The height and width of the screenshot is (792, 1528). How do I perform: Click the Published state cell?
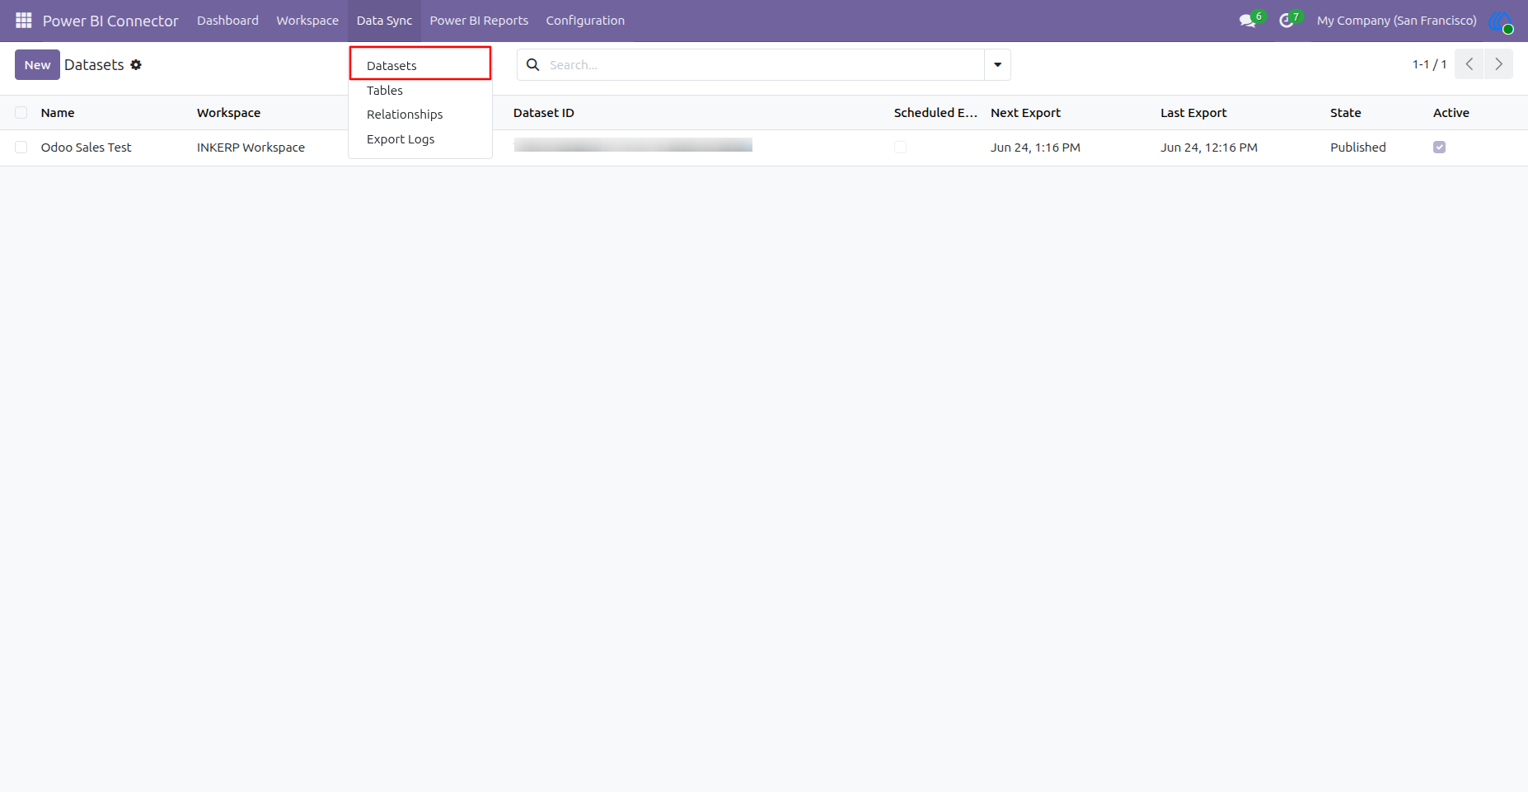coord(1357,148)
